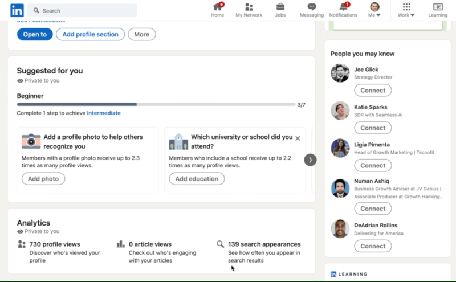The image size is (456, 282).
Task: Click the Delivering for America subtitle
Action: tap(378, 234)
